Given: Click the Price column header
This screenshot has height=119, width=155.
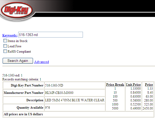Looking at the screenshot, I should 149,85.
